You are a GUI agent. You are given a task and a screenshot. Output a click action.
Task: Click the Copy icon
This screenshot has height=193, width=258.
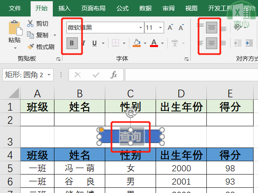coord(30,35)
